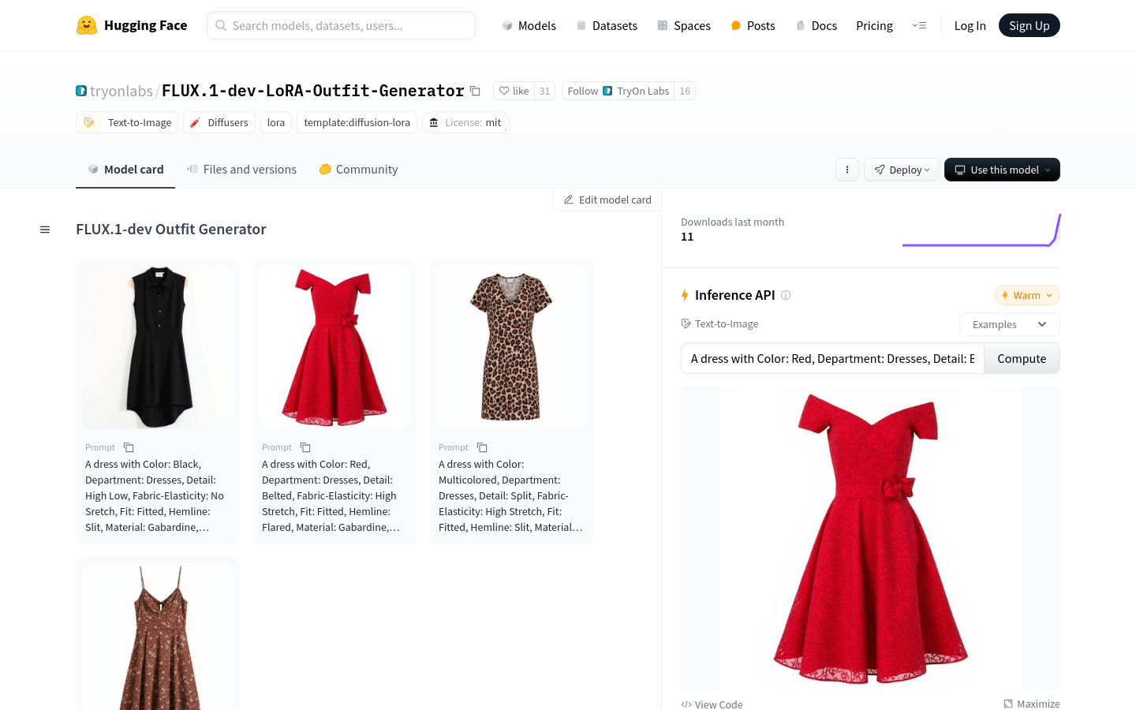Open Posts in top navigation
The height and width of the screenshot is (710, 1136).
pos(753,25)
